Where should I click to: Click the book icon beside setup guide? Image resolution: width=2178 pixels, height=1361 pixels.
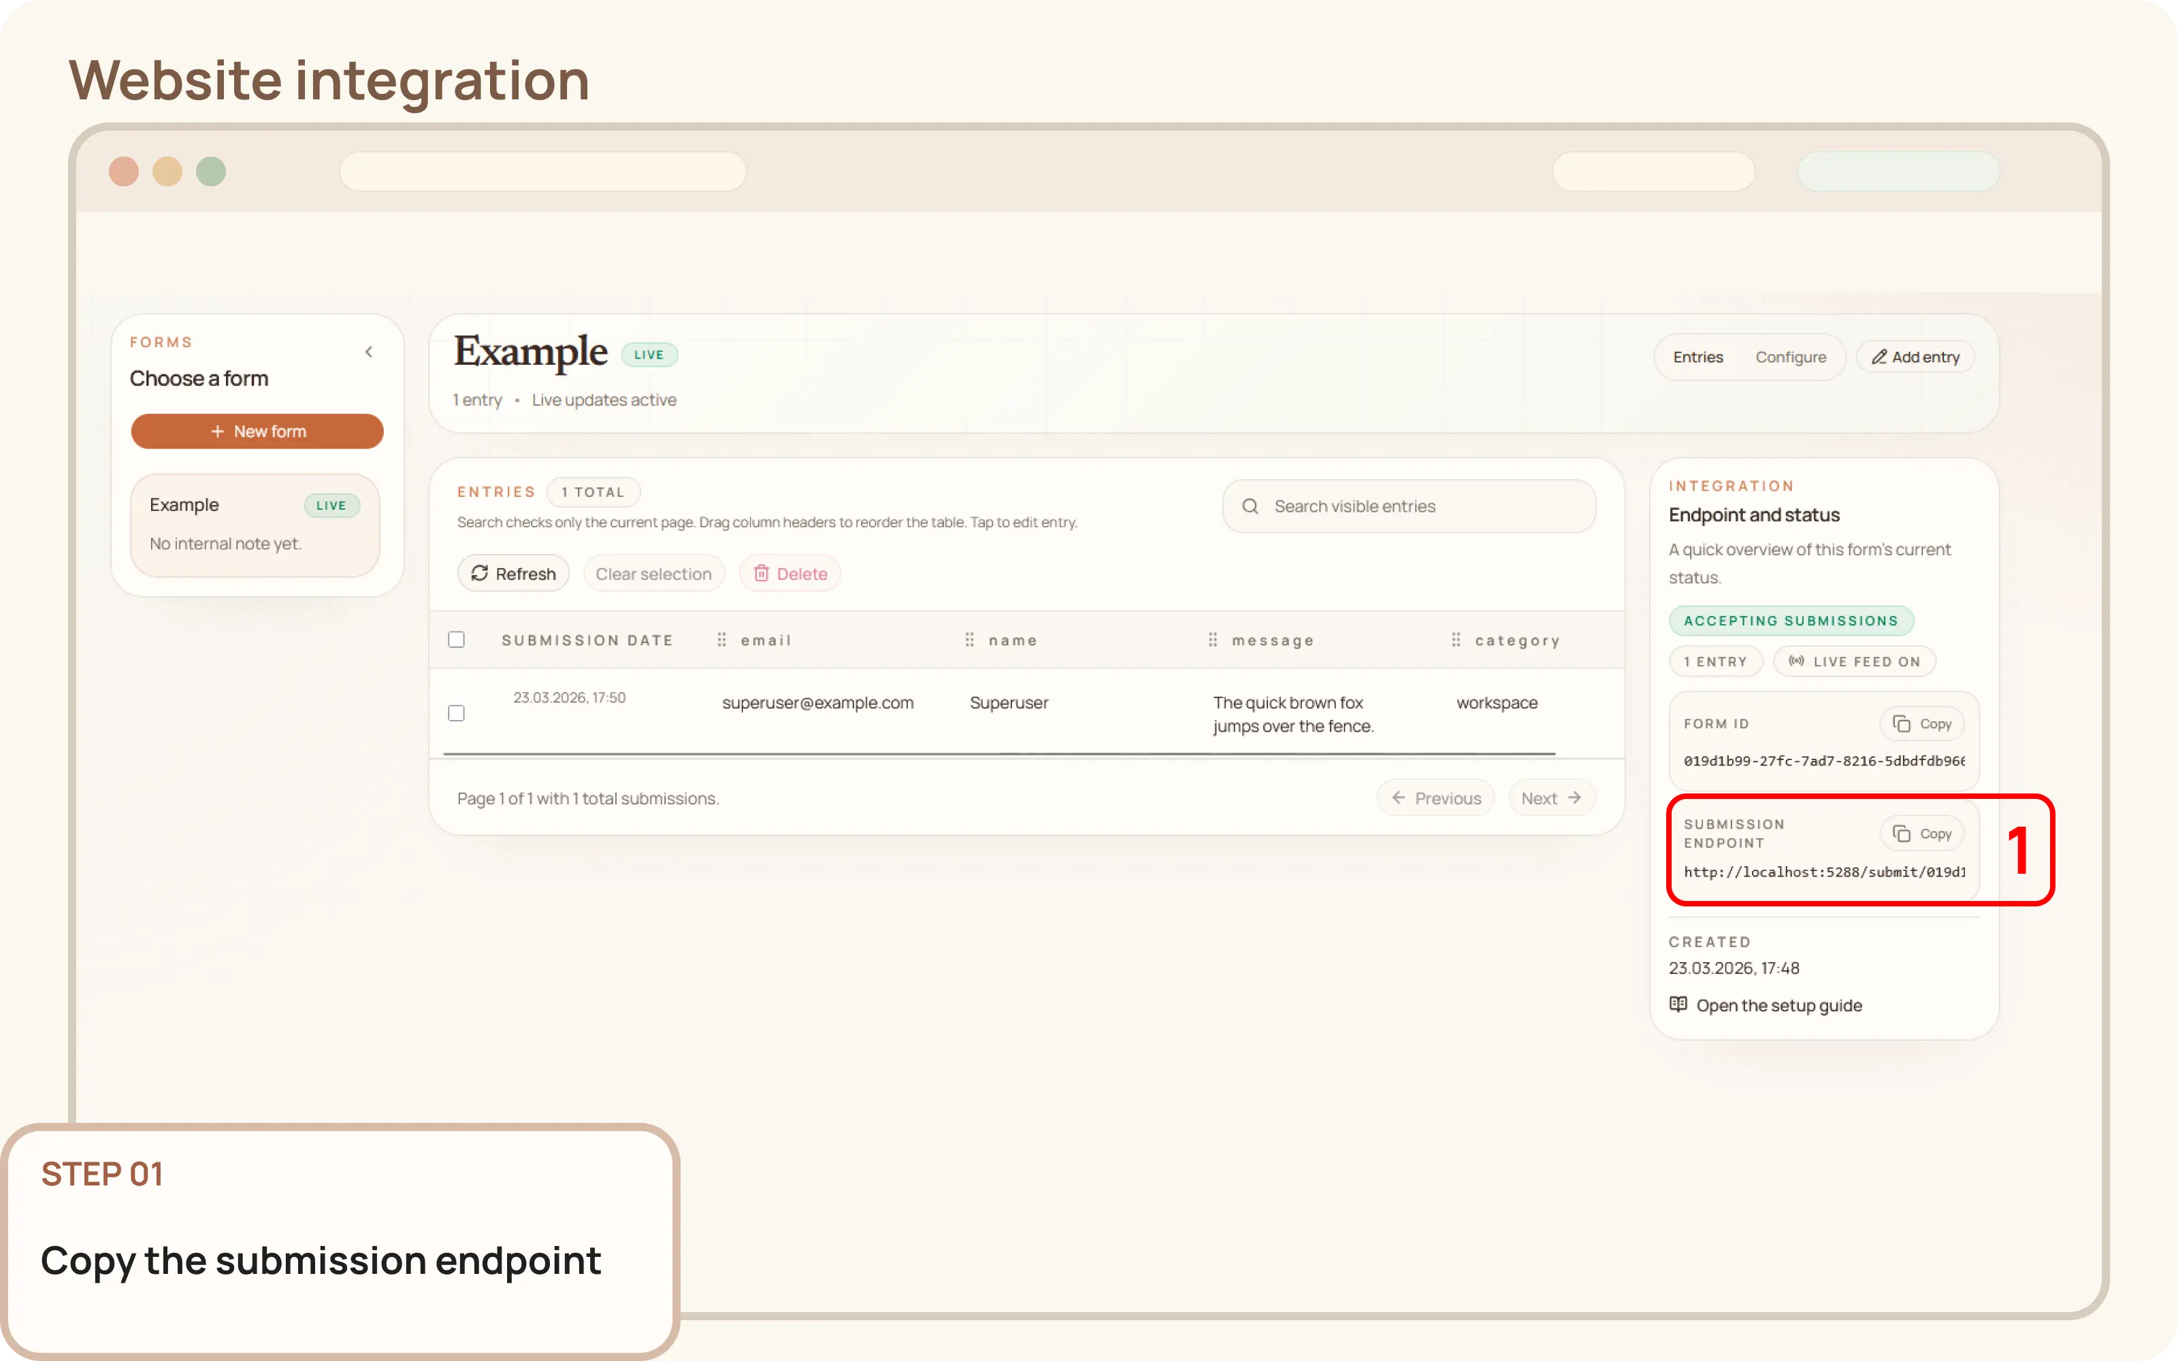[1678, 1004]
